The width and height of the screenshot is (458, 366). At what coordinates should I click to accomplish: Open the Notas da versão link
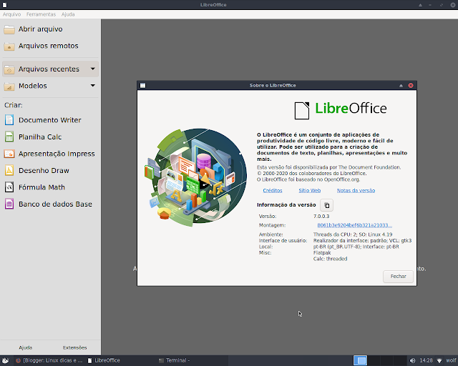pyautogui.click(x=356, y=191)
